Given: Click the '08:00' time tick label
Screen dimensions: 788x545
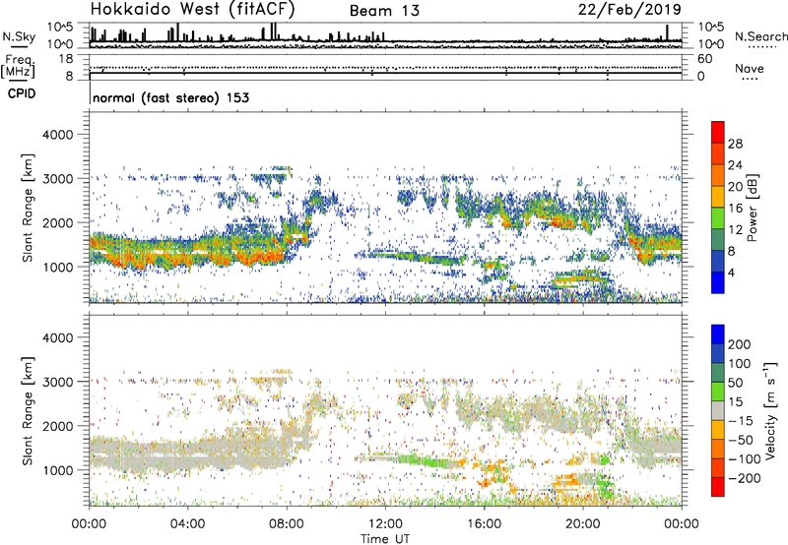Looking at the screenshot, I should click(x=287, y=524).
